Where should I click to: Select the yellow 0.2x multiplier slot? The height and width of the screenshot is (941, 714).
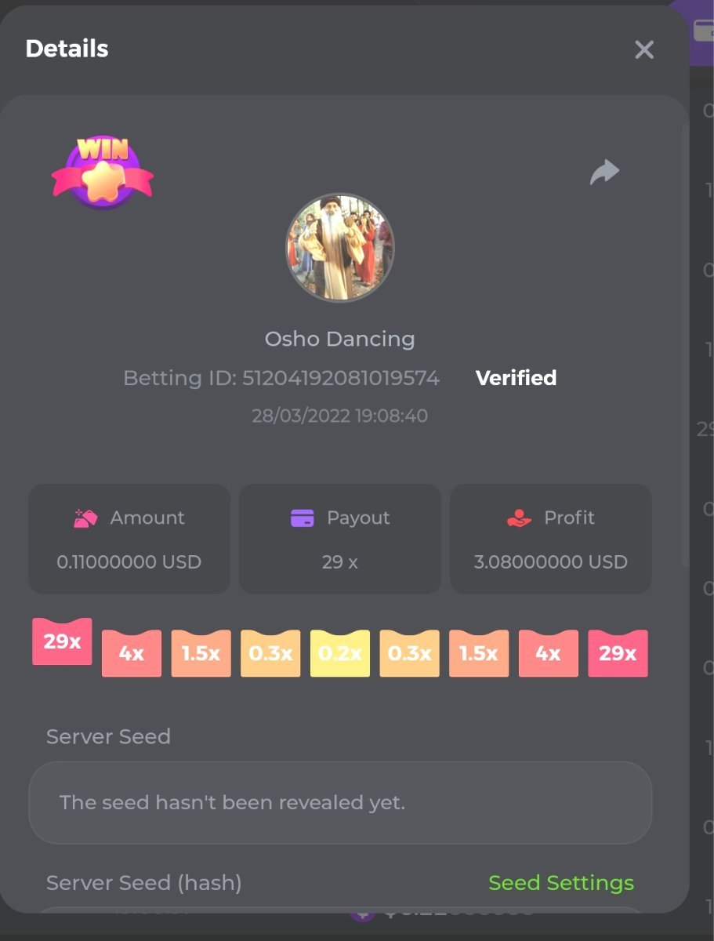pos(340,653)
